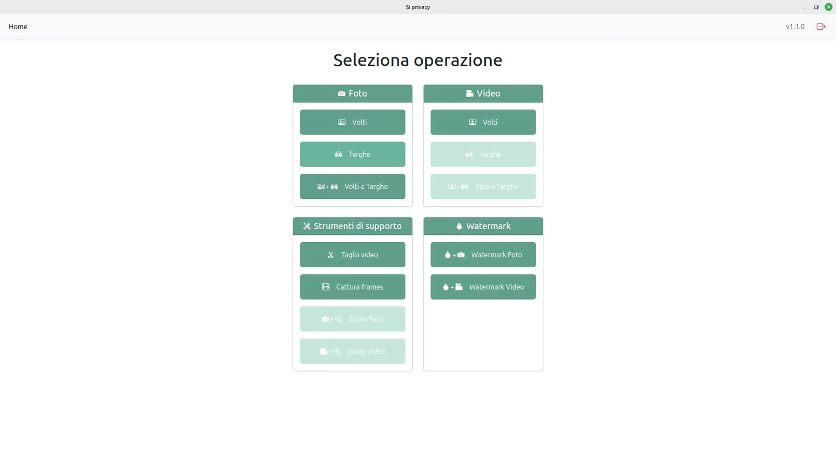Click the v1.1.0 version label
The height and width of the screenshot is (452, 836).
(795, 27)
